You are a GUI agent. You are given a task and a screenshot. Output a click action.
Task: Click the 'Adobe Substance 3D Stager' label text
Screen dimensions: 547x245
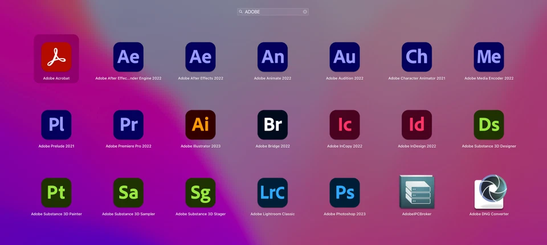(x=201, y=214)
